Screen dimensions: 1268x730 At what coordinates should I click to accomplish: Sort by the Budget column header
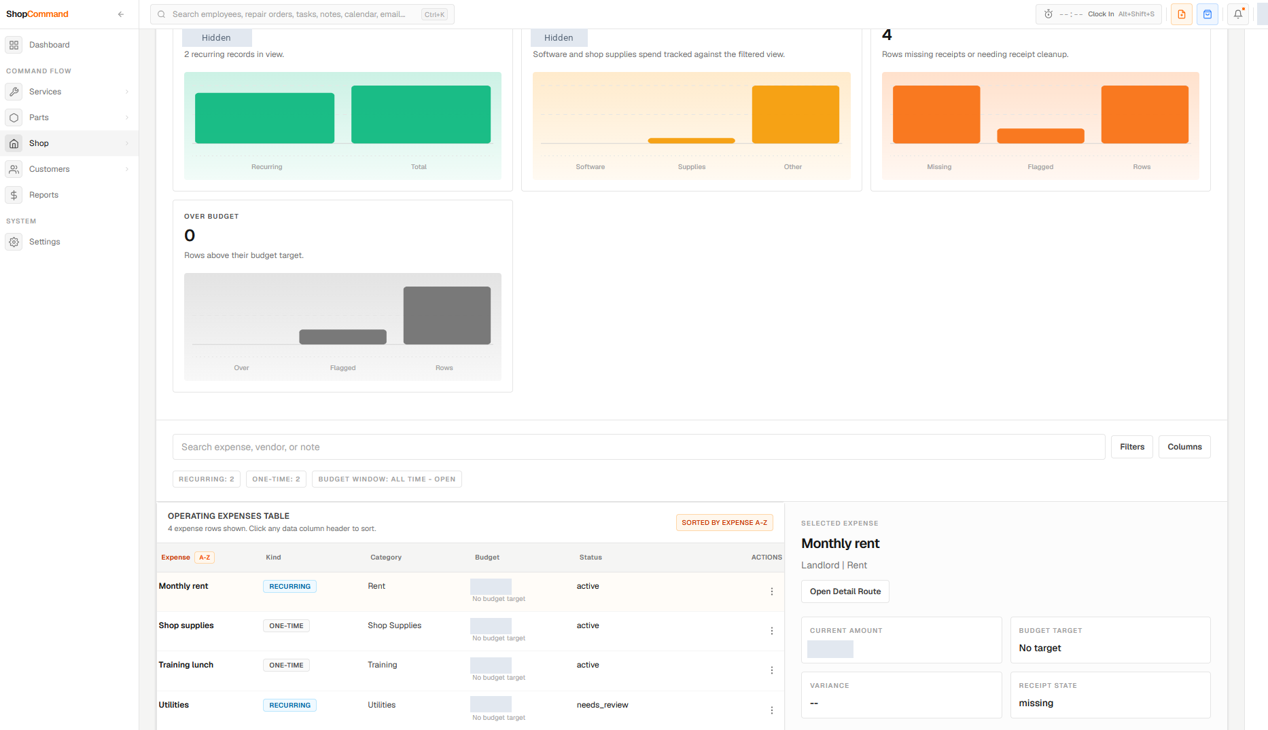487,558
